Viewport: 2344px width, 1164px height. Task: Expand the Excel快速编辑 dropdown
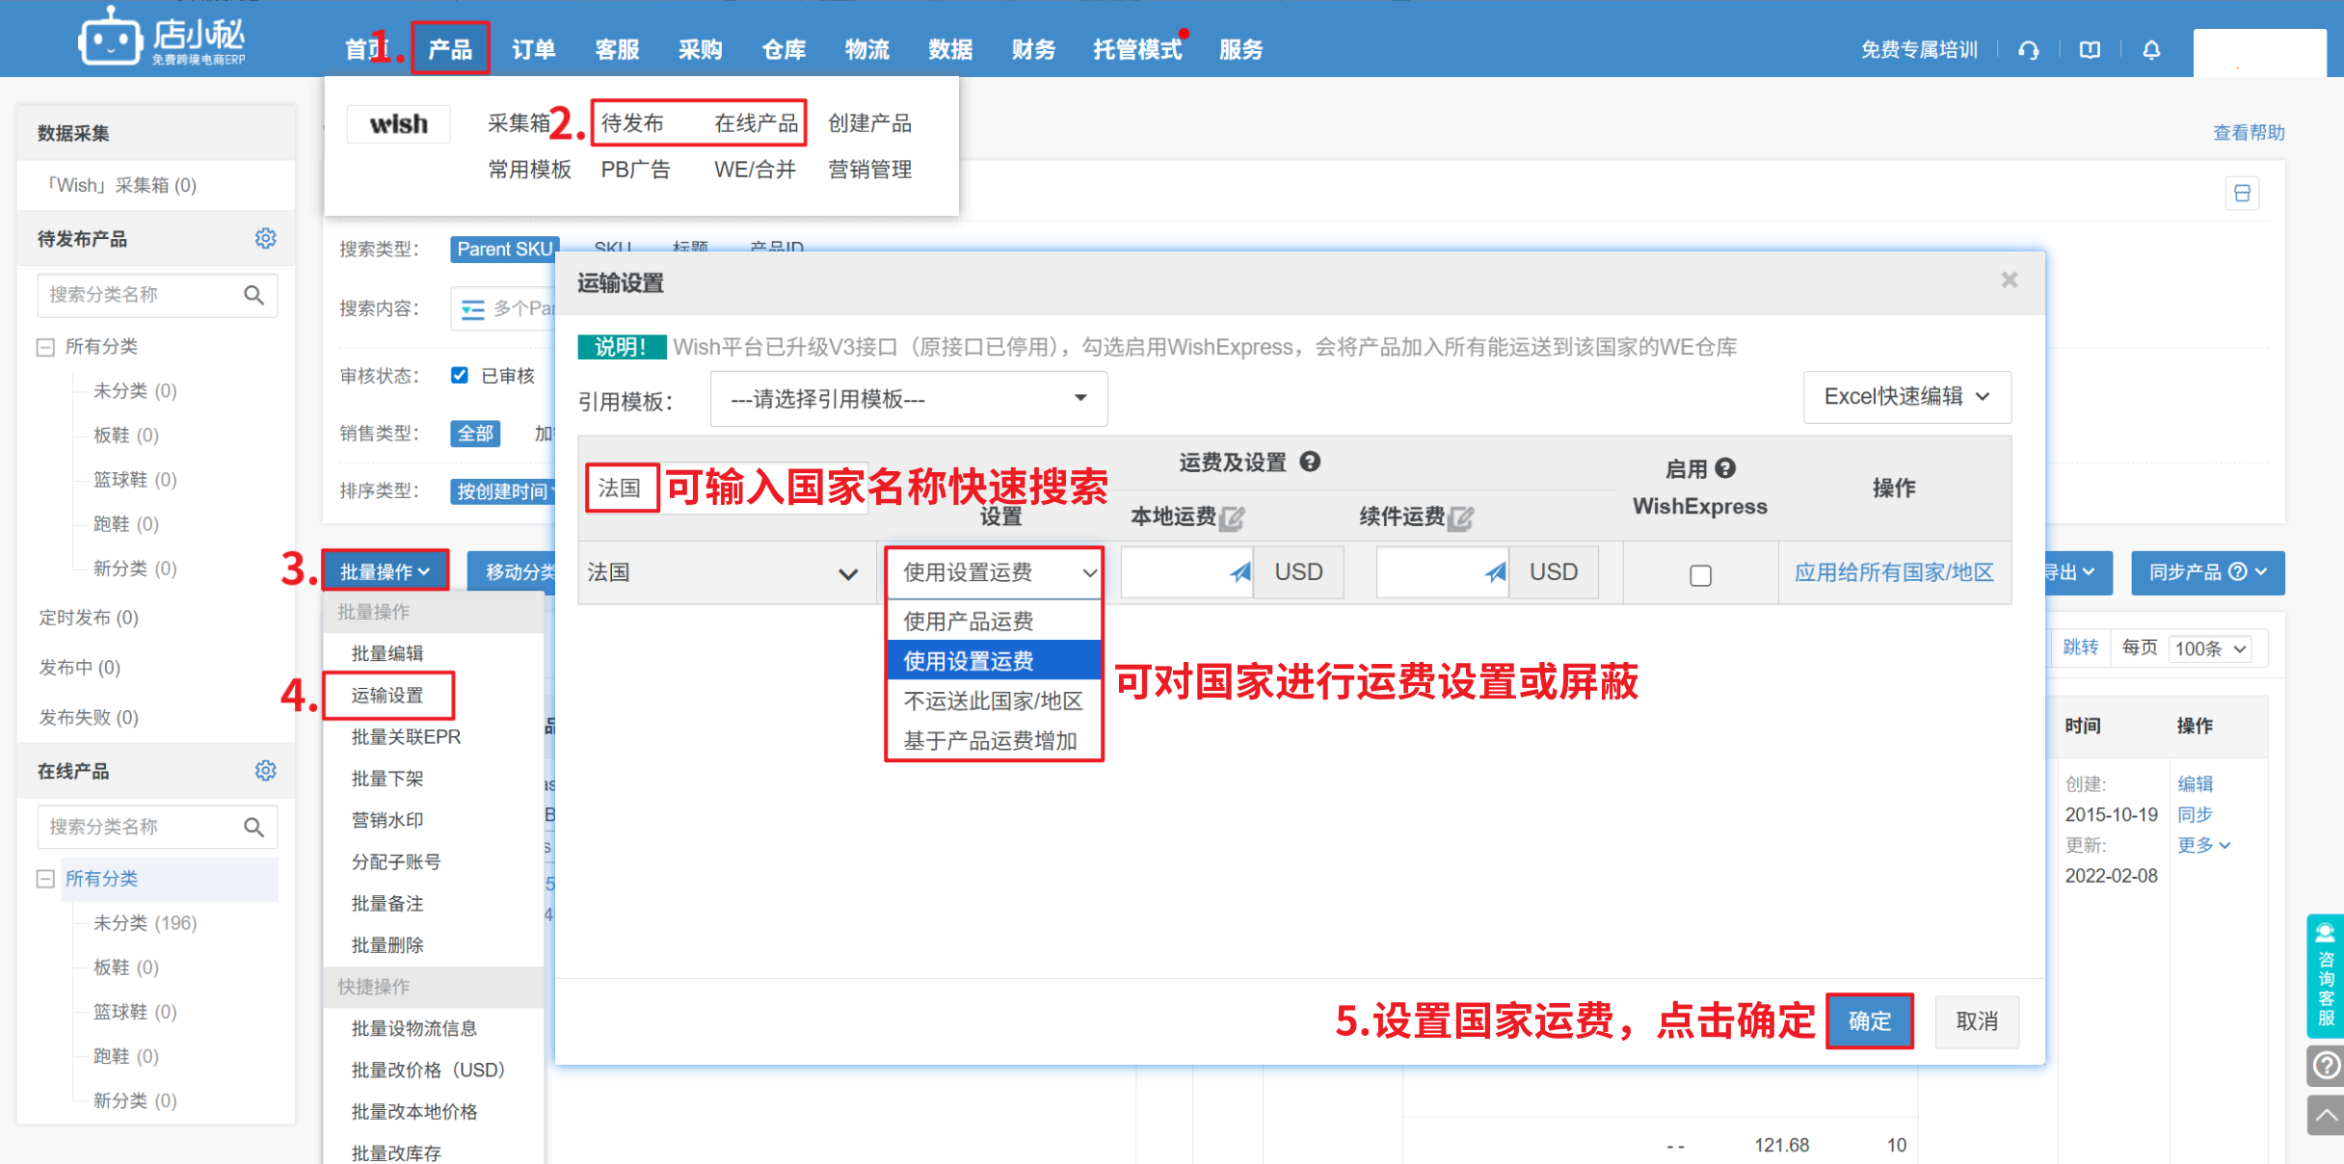click(x=1906, y=397)
